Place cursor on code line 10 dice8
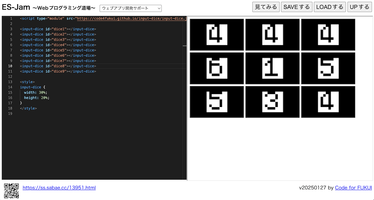The height and width of the screenshot is (200, 374). point(58,66)
